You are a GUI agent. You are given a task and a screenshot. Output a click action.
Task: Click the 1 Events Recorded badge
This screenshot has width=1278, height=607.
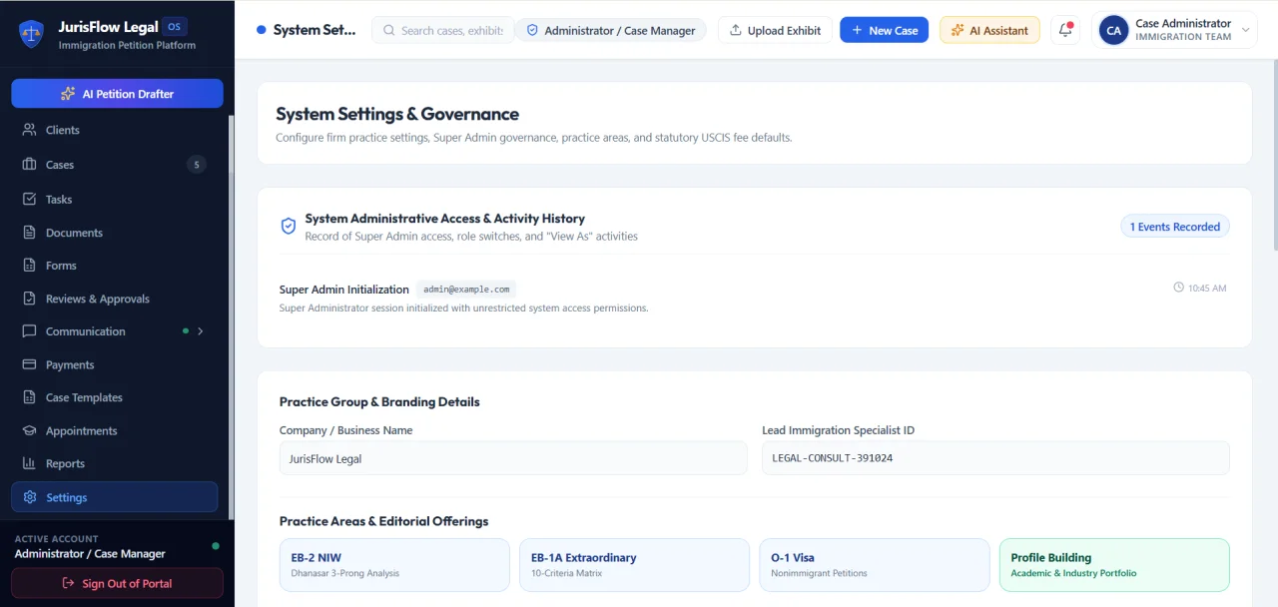[1175, 227]
